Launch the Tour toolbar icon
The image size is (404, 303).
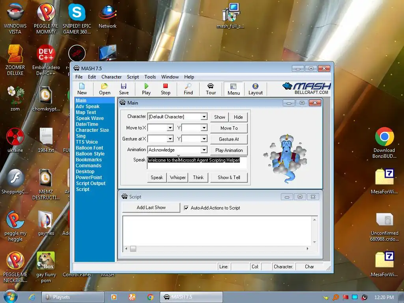point(211,89)
